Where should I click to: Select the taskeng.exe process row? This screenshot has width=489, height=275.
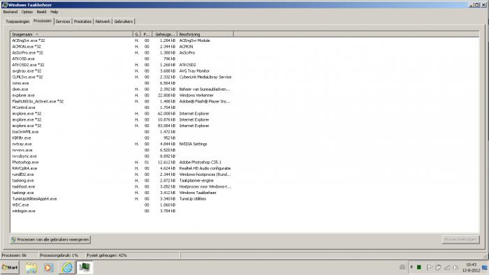[x=122, y=181]
